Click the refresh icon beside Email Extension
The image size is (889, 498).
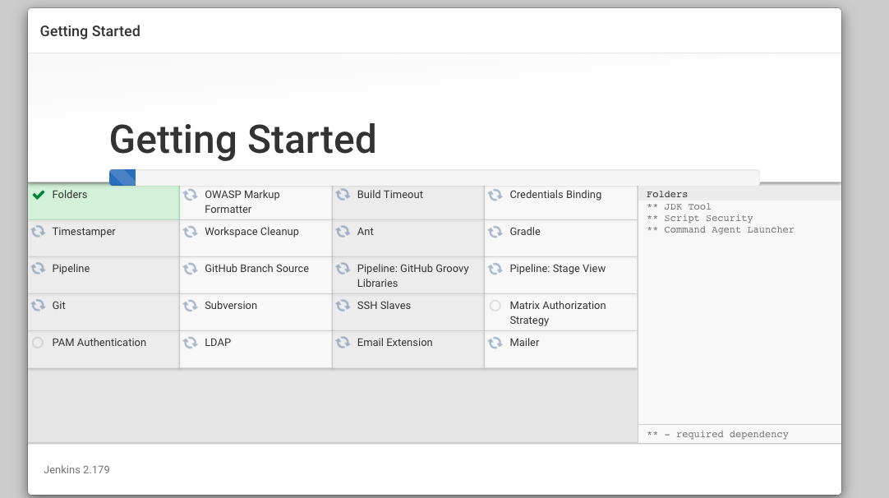[x=343, y=343]
